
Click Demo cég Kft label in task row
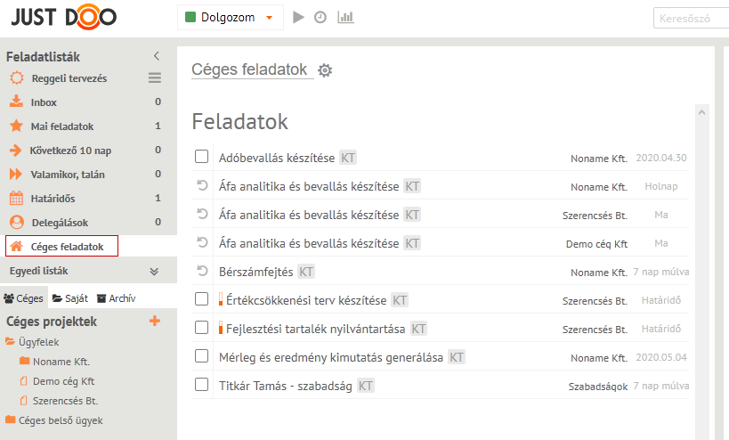click(596, 244)
